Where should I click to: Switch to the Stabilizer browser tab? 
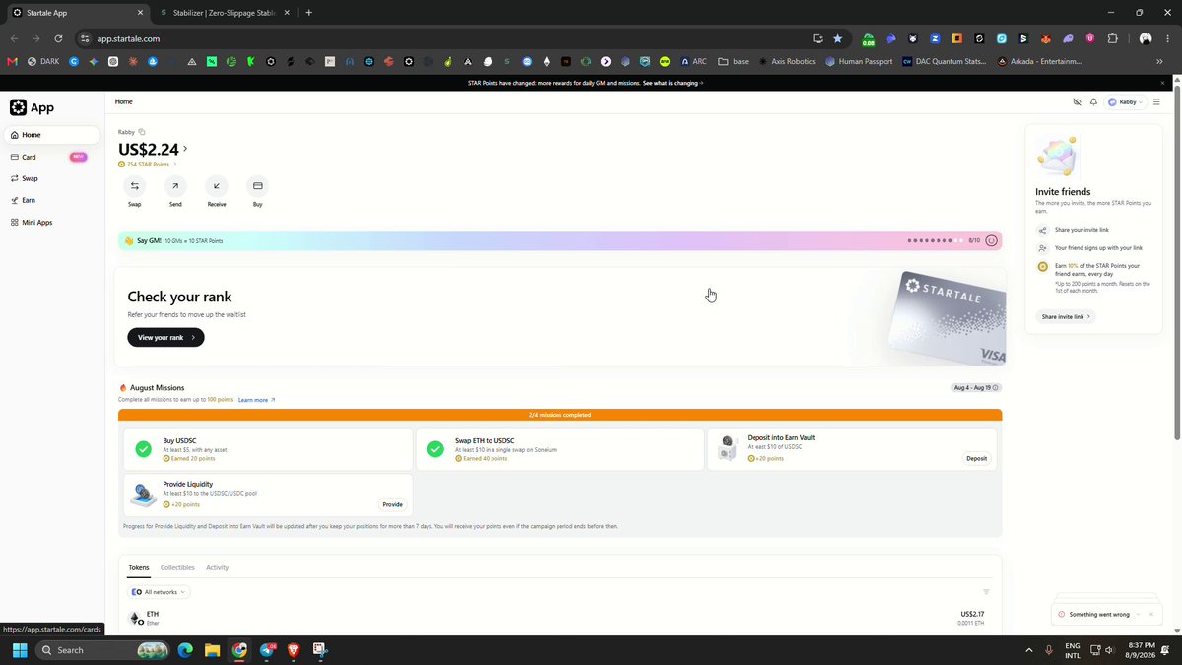(x=223, y=13)
